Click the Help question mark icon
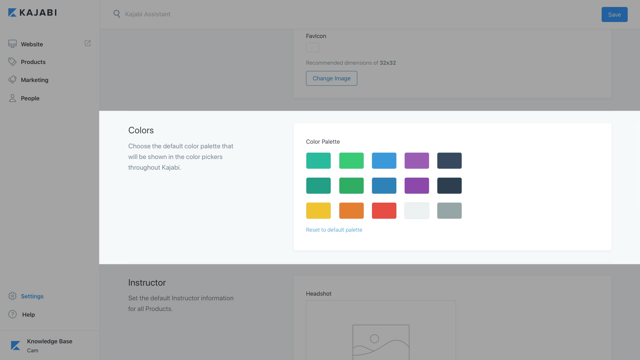640x360 pixels. [x=12, y=314]
